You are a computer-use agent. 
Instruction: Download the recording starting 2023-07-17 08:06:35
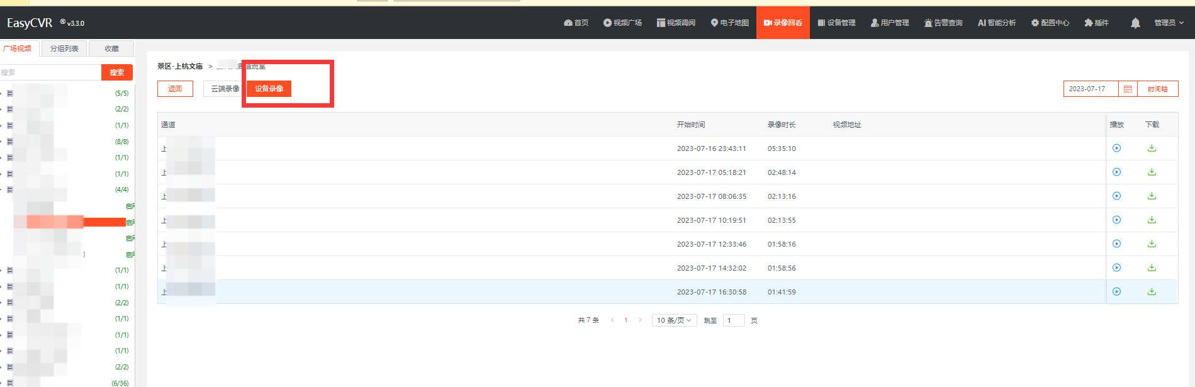pos(1152,196)
